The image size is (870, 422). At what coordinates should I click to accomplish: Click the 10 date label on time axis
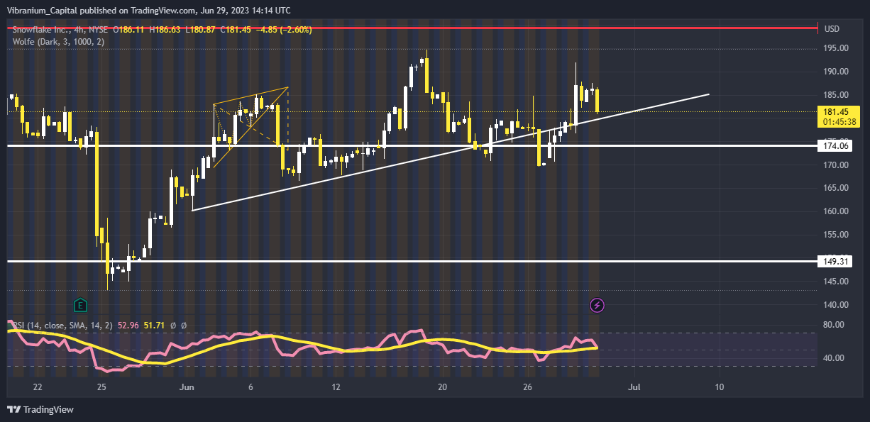(x=720, y=387)
